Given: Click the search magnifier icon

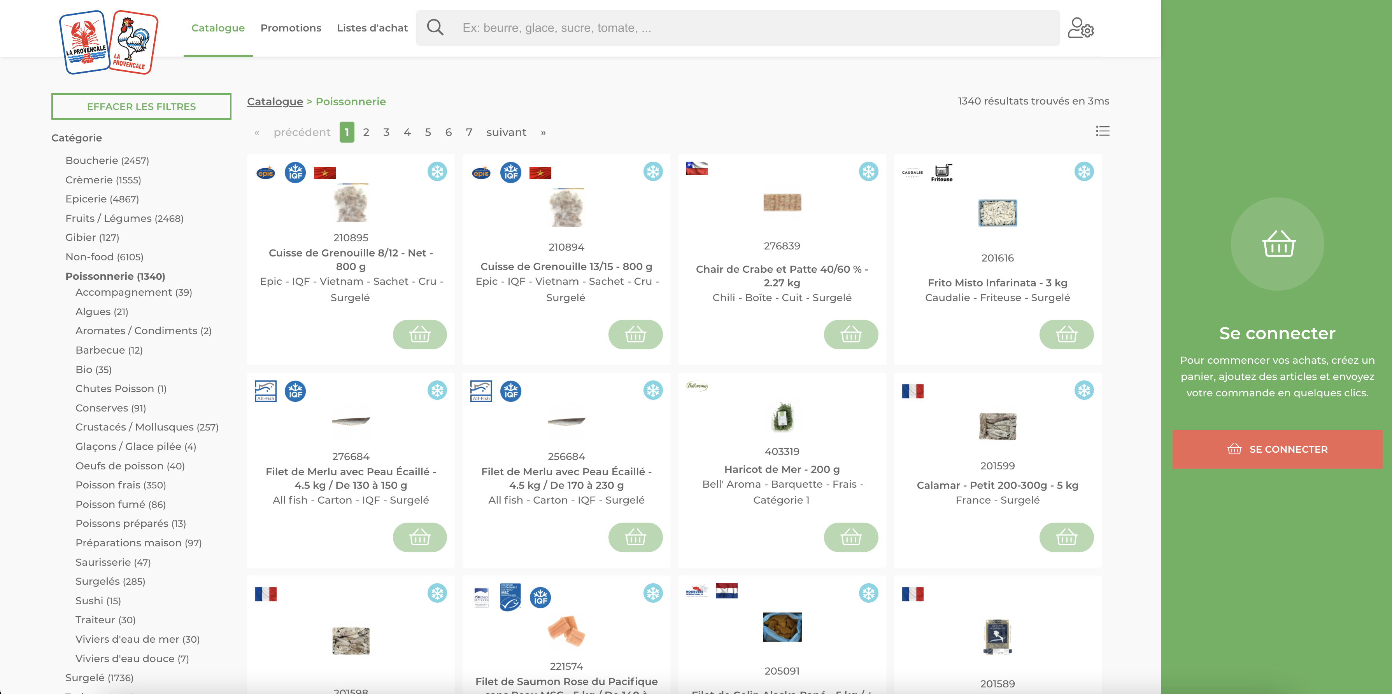Looking at the screenshot, I should [x=435, y=28].
